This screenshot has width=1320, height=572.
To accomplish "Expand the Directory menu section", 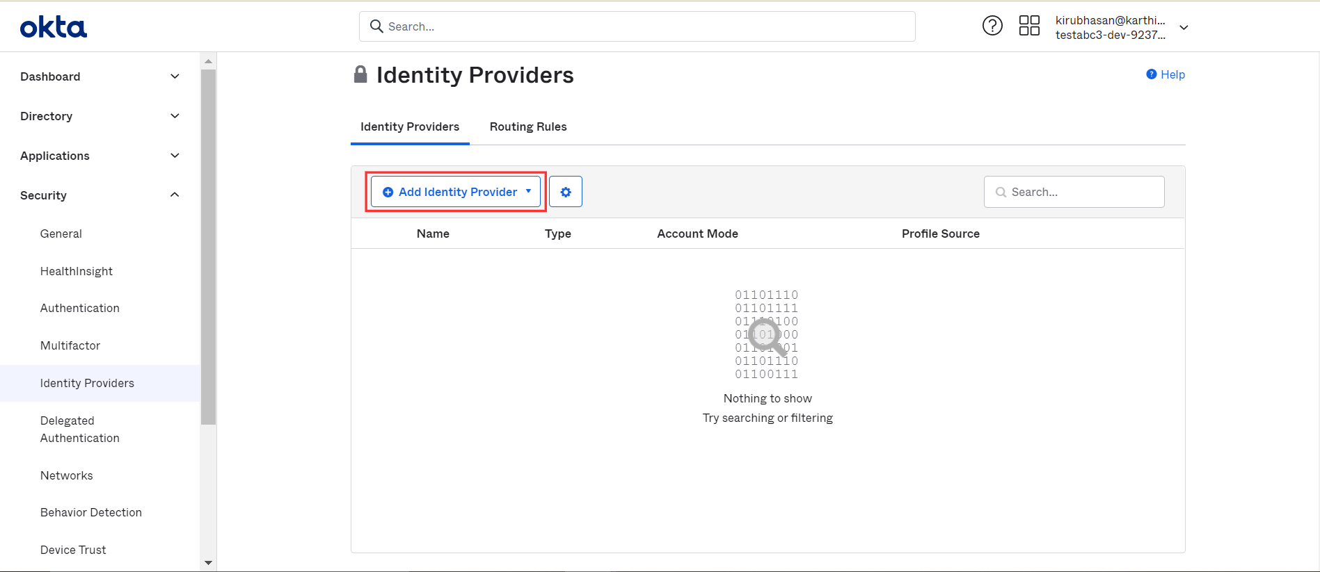I will pyautogui.click(x=100, y=116).
